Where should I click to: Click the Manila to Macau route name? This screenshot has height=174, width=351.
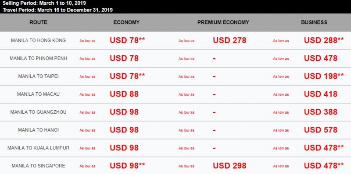point(38,94)
